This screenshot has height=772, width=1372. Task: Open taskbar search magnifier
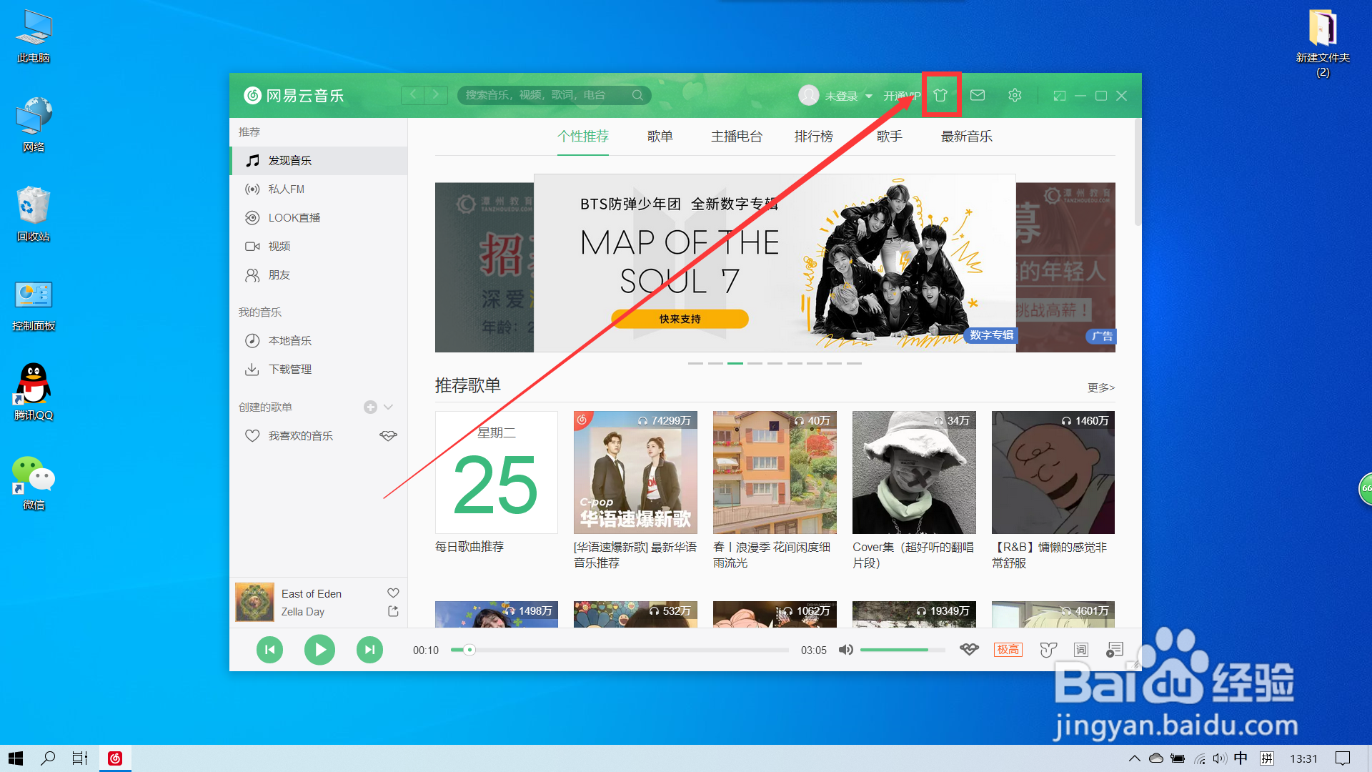pos(48,758)
